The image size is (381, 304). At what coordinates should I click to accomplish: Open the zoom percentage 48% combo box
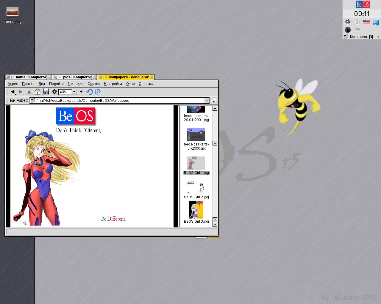[x=68, y=92]
